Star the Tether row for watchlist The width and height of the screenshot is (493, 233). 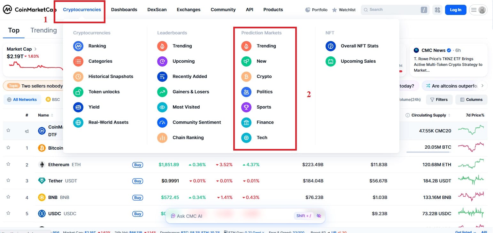click(x=8, y=180)
